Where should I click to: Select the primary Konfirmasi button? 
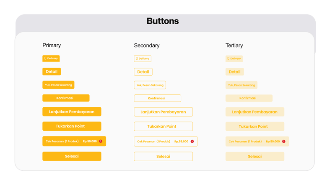point(66,98)
